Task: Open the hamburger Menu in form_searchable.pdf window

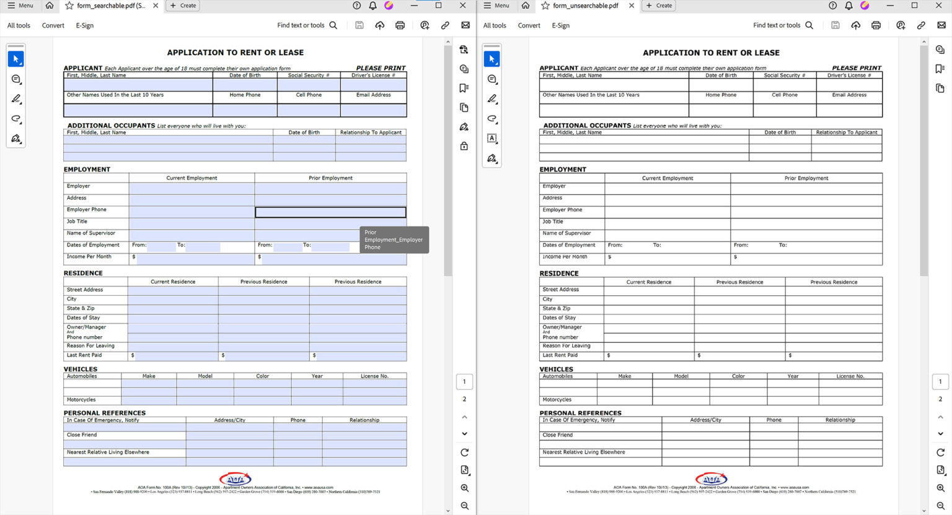Action: (x=20, y=6)
